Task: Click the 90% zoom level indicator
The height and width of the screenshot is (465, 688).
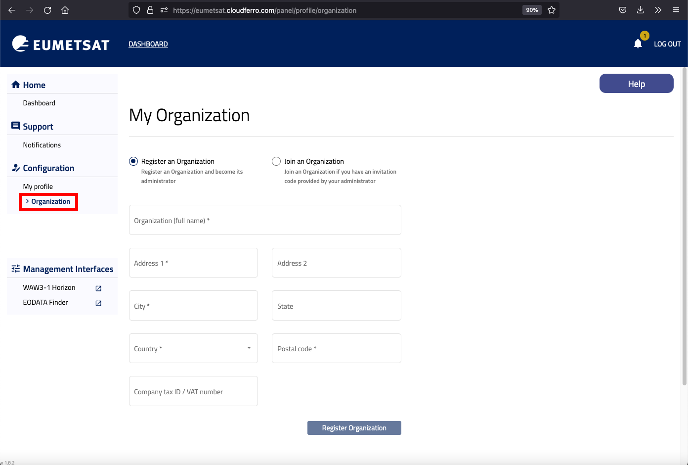Action: [532, 10]
